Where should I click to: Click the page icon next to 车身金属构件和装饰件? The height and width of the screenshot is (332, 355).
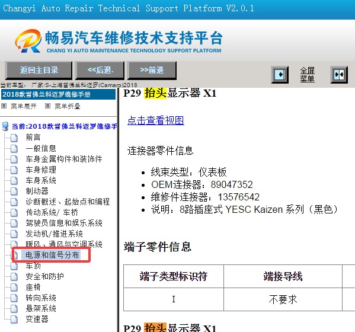14,159
